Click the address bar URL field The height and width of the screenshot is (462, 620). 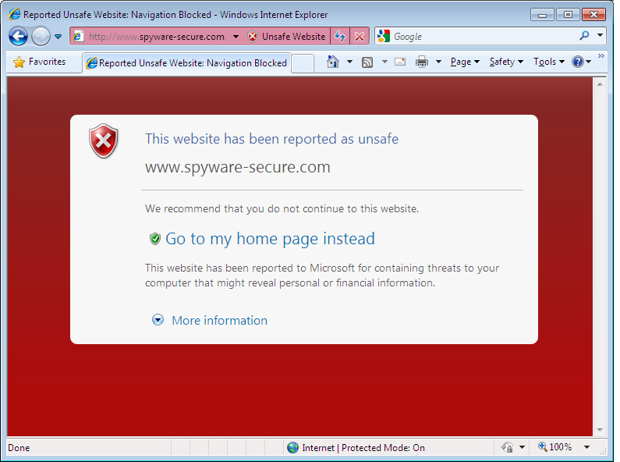[x=157, y=37]
